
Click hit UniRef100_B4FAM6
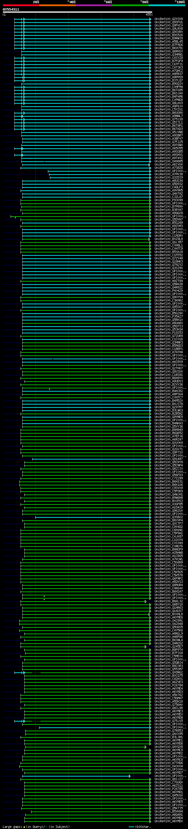tap(169, 96)
